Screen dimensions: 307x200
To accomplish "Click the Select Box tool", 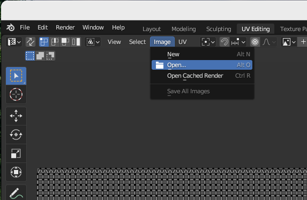I will pyautogui.click(x=16, y=76).
